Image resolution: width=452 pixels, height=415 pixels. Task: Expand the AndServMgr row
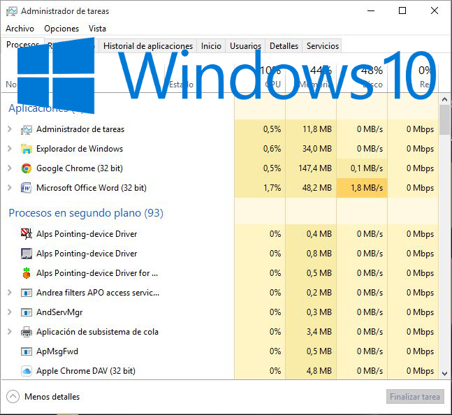10,312
